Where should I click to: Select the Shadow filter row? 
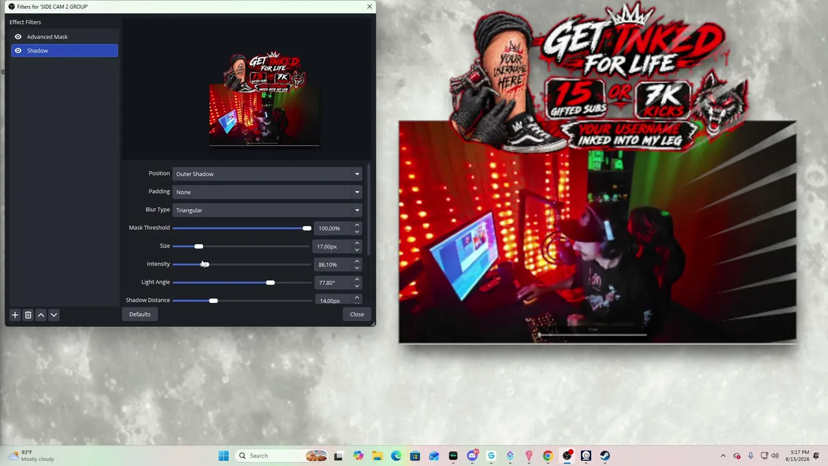coord(64,50)
